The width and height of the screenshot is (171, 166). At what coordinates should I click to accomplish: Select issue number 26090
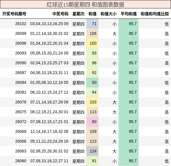pos(21,63)
